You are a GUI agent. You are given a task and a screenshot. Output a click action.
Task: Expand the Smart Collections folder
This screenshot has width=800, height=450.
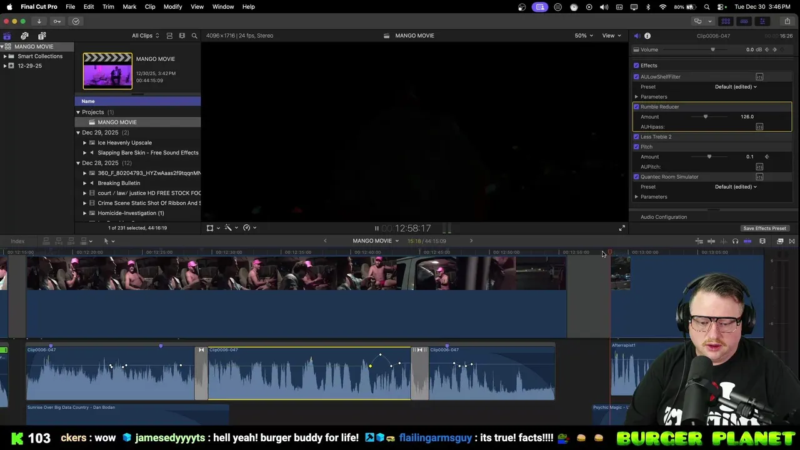(5, 56)
